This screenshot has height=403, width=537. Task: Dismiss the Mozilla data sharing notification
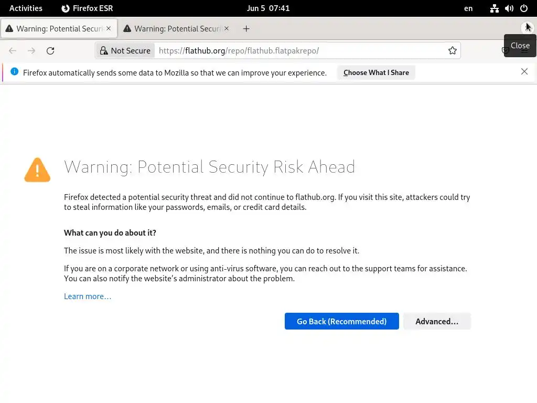[x=524, y=72]
